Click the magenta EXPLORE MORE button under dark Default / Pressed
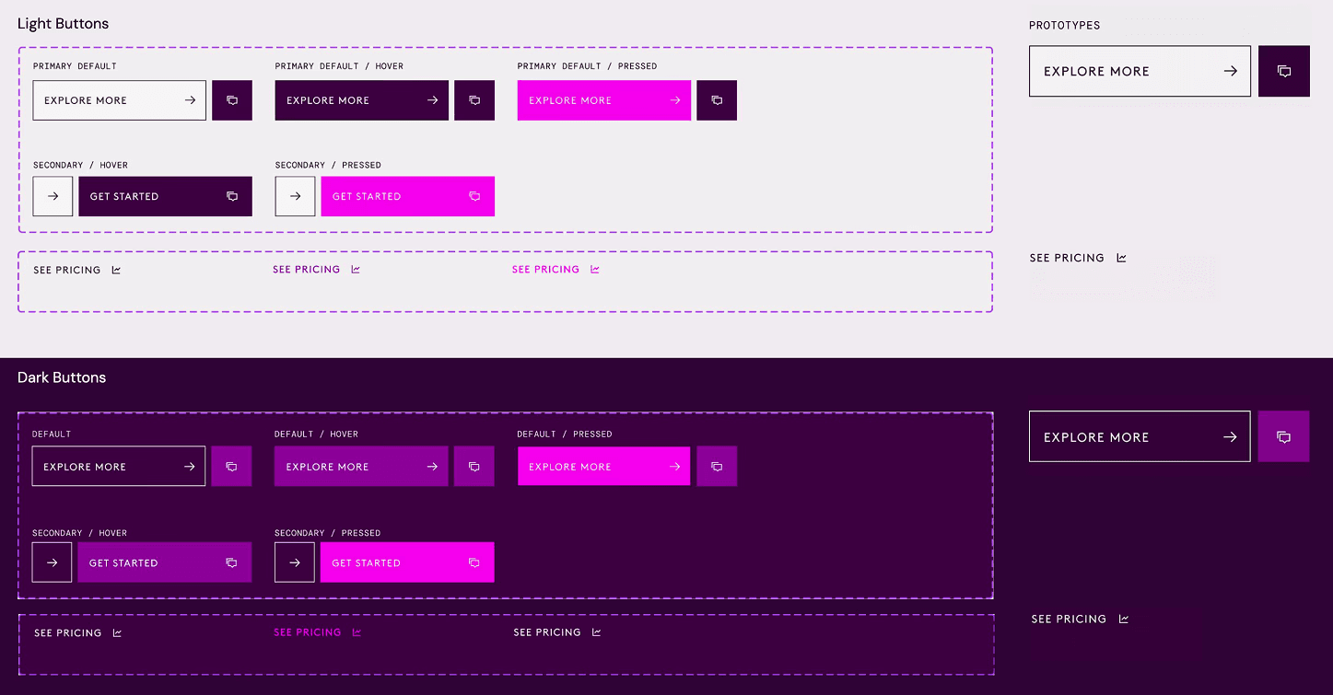Image resolution: width=1333 pixels, height=695 pixels. pos(604,467)
